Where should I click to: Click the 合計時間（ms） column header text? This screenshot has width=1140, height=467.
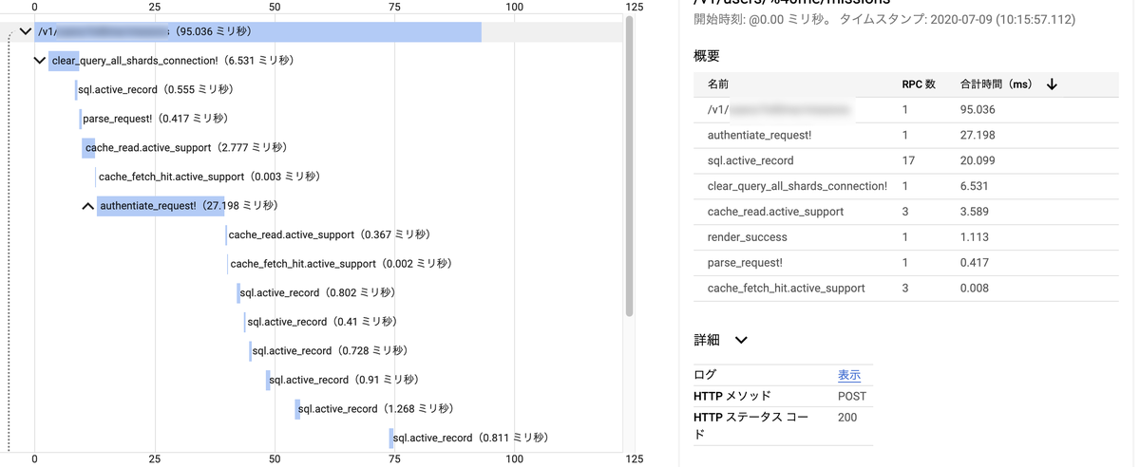(x=997, y=84)
